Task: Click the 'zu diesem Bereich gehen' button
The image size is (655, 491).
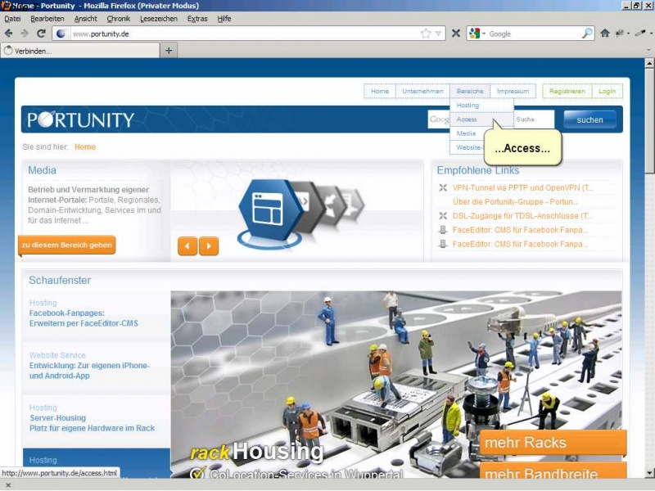Action: pyautogui.click(x=67, y=245)
